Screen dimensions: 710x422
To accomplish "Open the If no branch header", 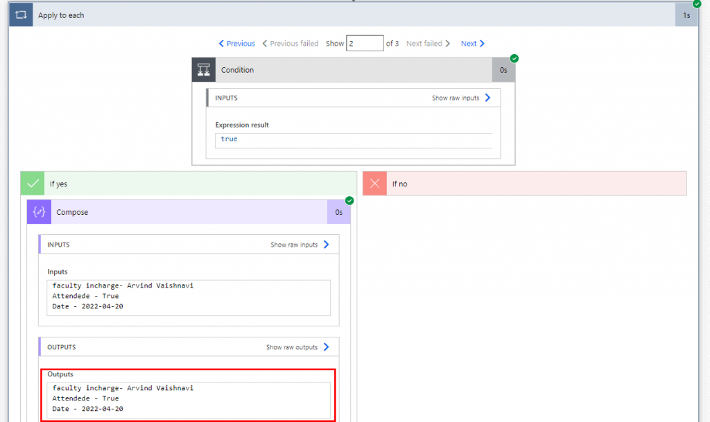I will click(x=525, y=183).
